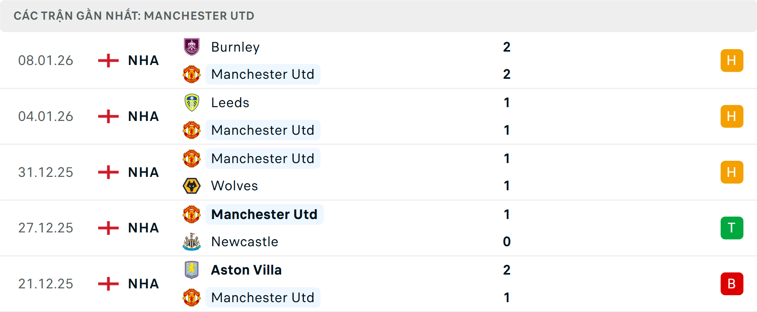Click the Wolves club crest
Screen dimensions: 757x312
pos(192,186)
